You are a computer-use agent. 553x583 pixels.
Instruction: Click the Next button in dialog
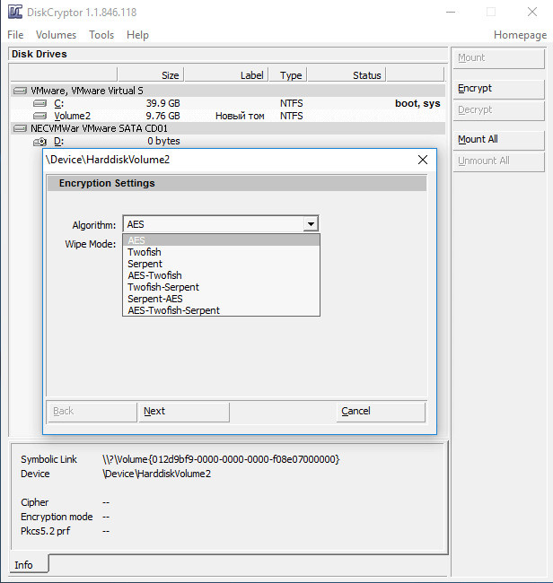click(x=184, y=411)
